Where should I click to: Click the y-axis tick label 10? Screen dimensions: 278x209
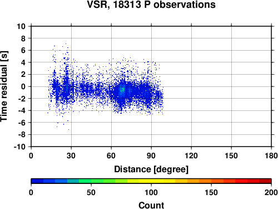pos(21,26)
